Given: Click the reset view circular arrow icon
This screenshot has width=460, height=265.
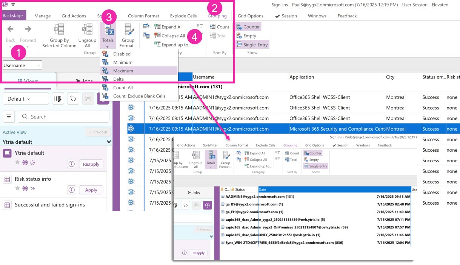Looking at the screenshot, I should (x=73, y=99).
